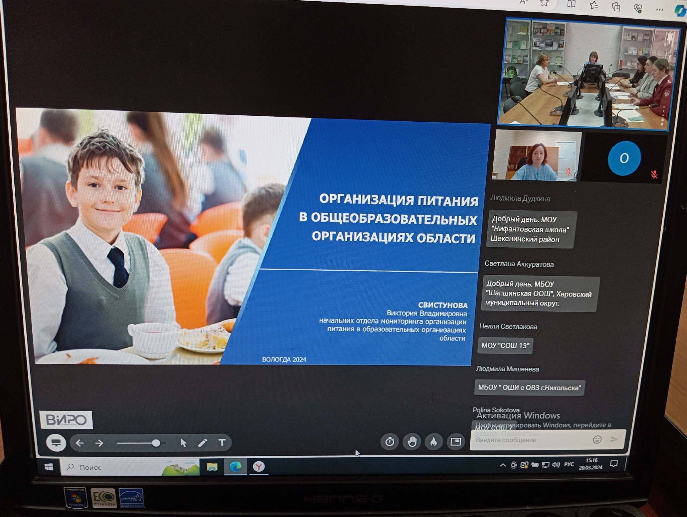Click the slide zoom slider handle
Image resolution: width=687 pixels, height=517 pixels.
(156, 443)
